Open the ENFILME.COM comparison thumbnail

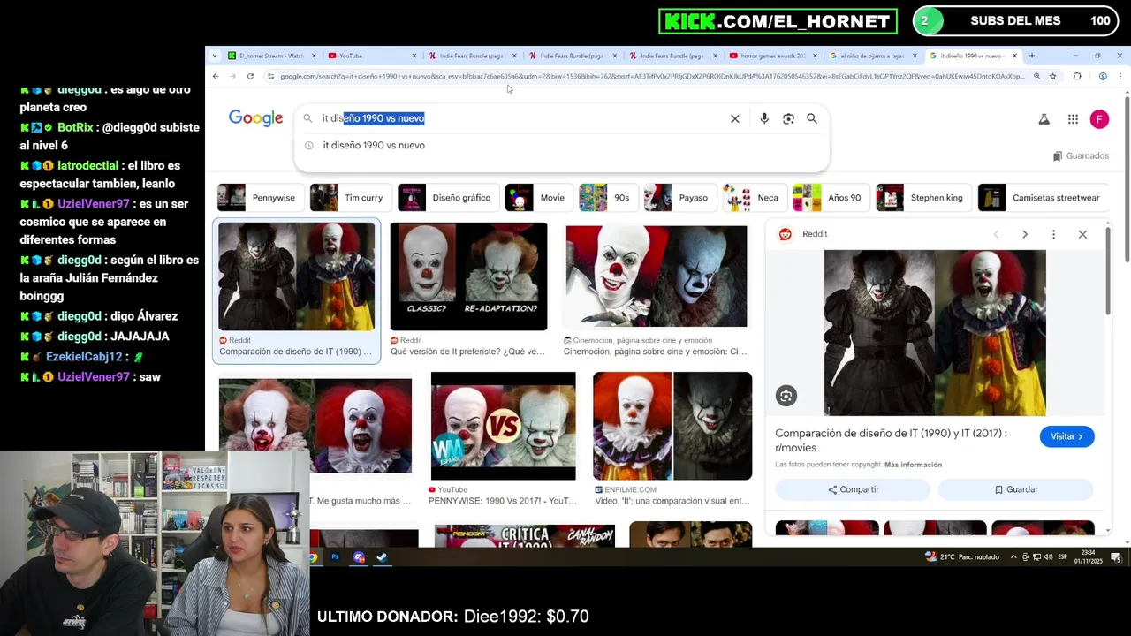[672, 426]
